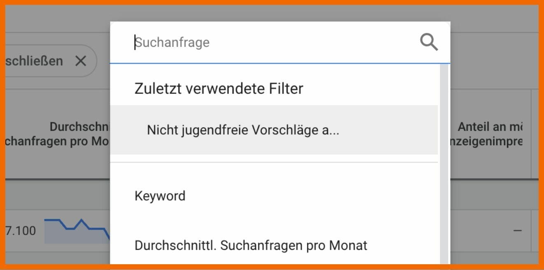Click the dash in the impressions column
The image size is (544, 270).
click(x=517, y=231)
